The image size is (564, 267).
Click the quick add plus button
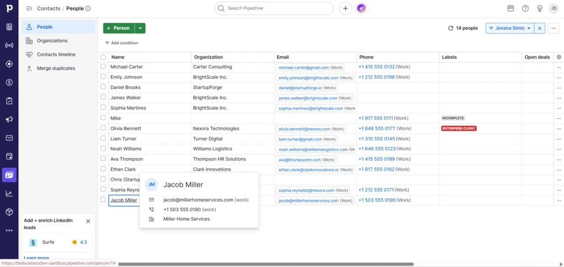coord(345,8)
